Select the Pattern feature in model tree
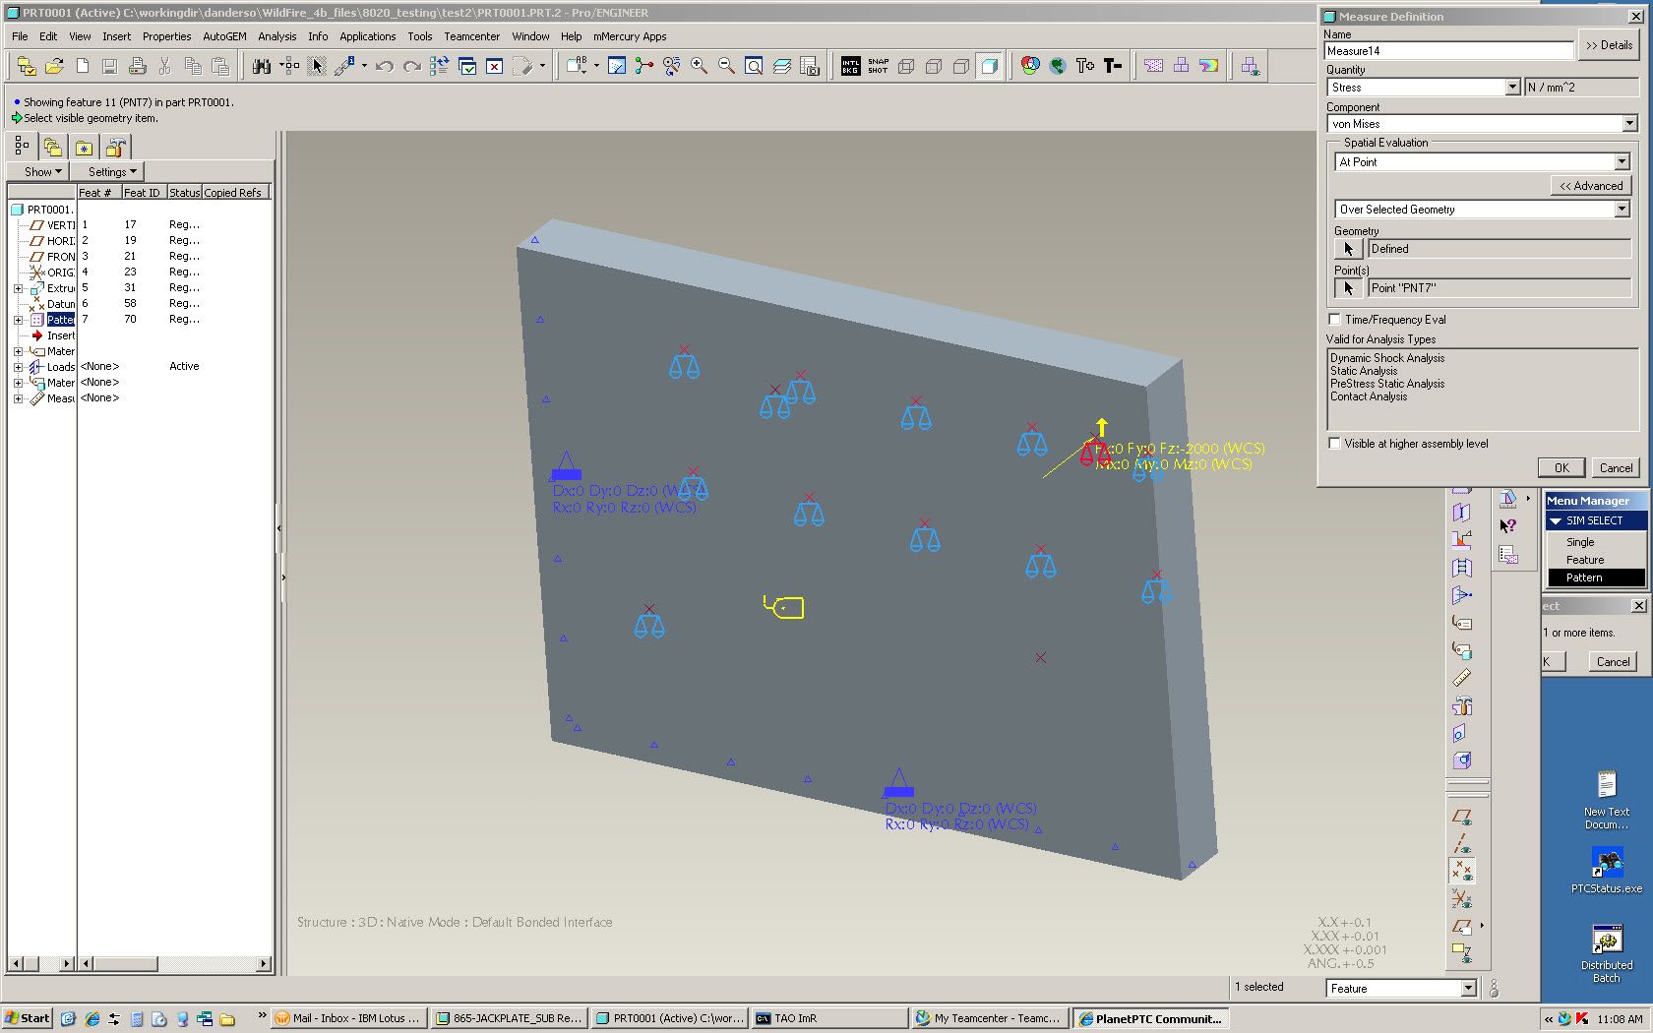The image size is (1653, 1033). [60, 320]
